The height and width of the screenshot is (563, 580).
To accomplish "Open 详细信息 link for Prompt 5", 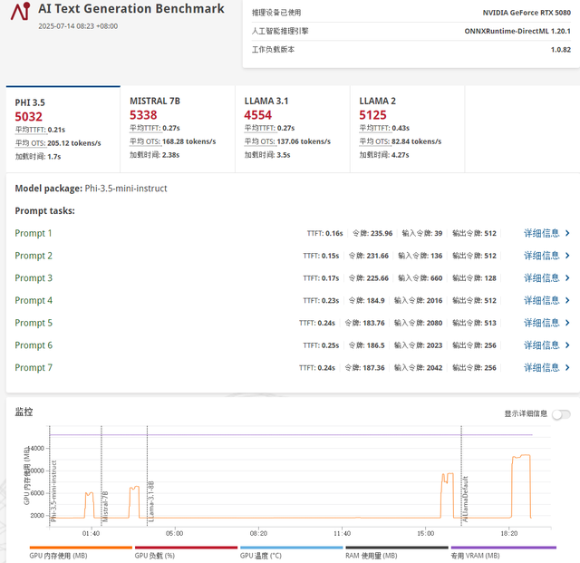I will tap(546, 323).
